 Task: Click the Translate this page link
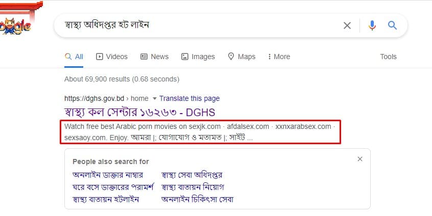tap(189, 98)
